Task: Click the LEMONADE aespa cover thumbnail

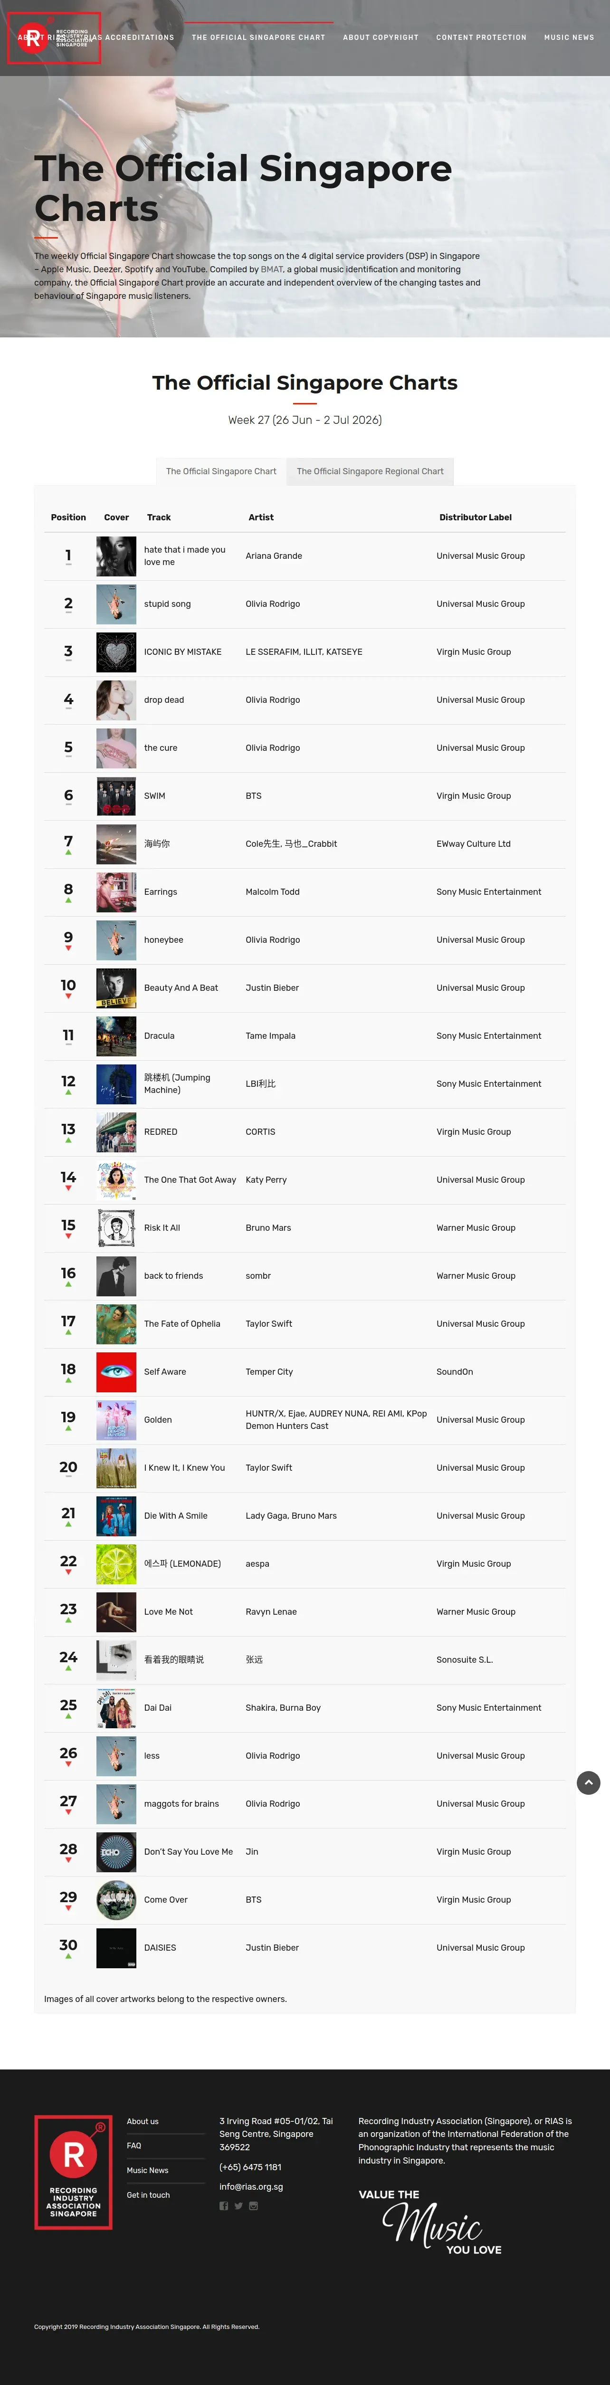Action: [116, 1563]
